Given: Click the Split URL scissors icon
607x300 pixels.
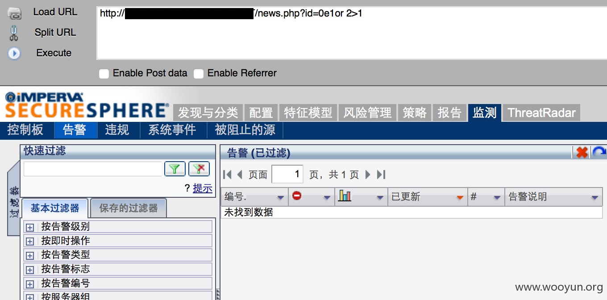Looking at the screenshot, I should [14, 33].
